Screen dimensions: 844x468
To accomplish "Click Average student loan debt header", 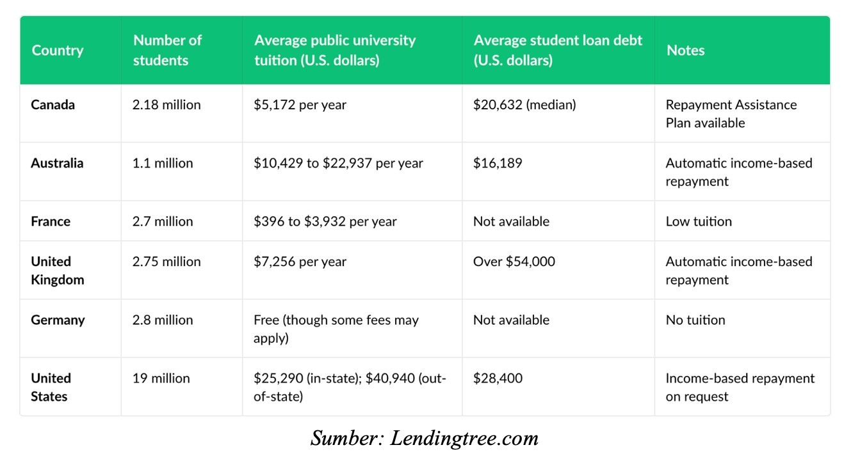I will coord(558,50).
